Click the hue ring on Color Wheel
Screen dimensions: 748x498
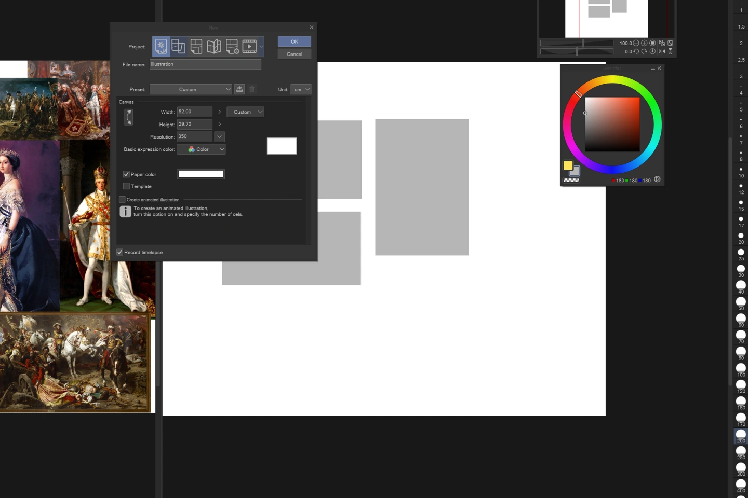click(612, 79)
